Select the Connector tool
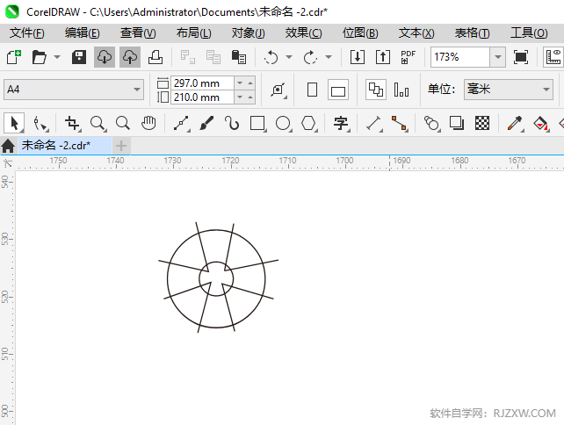Screen dimensions: 564x425 tap(399, 123)
